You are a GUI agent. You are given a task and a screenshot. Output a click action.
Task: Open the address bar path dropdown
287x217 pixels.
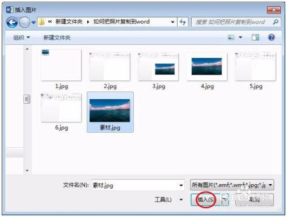coord(172,22)
